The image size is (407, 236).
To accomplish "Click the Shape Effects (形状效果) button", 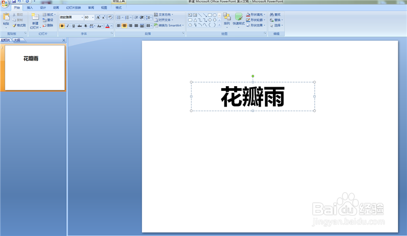I will [255, 26].
